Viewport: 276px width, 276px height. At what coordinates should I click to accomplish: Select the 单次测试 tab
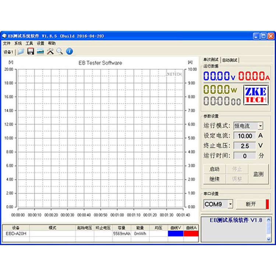(211, 60)
